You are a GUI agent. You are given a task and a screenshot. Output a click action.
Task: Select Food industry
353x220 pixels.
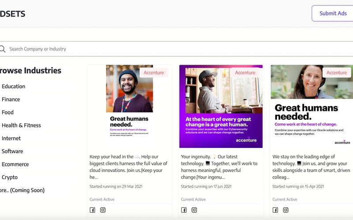tap(8, 113)
